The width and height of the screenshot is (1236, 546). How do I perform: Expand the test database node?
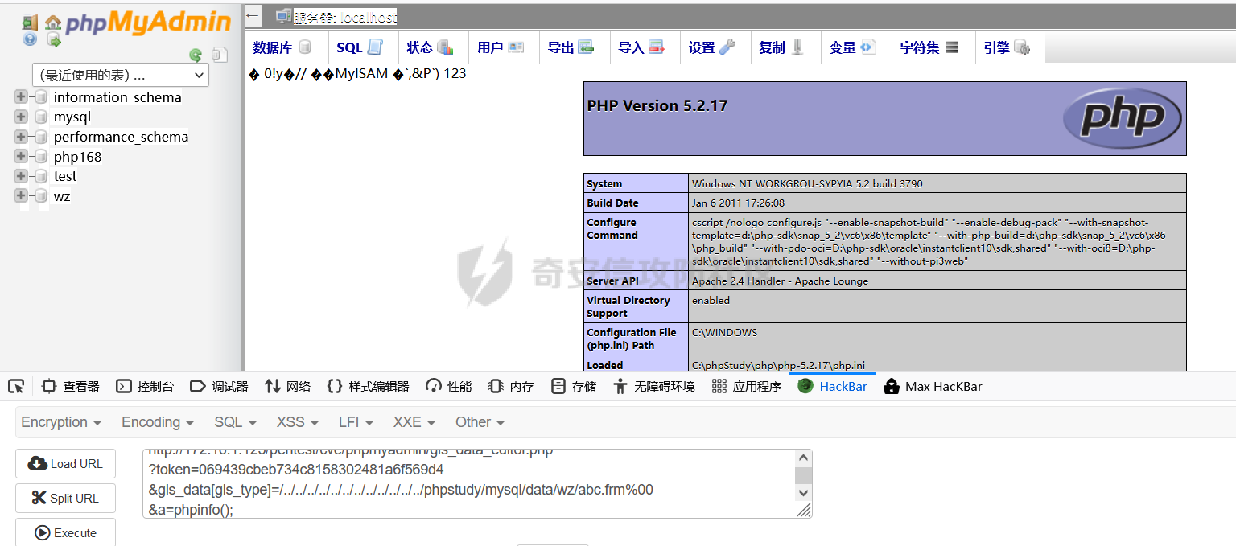click(21, 176)
